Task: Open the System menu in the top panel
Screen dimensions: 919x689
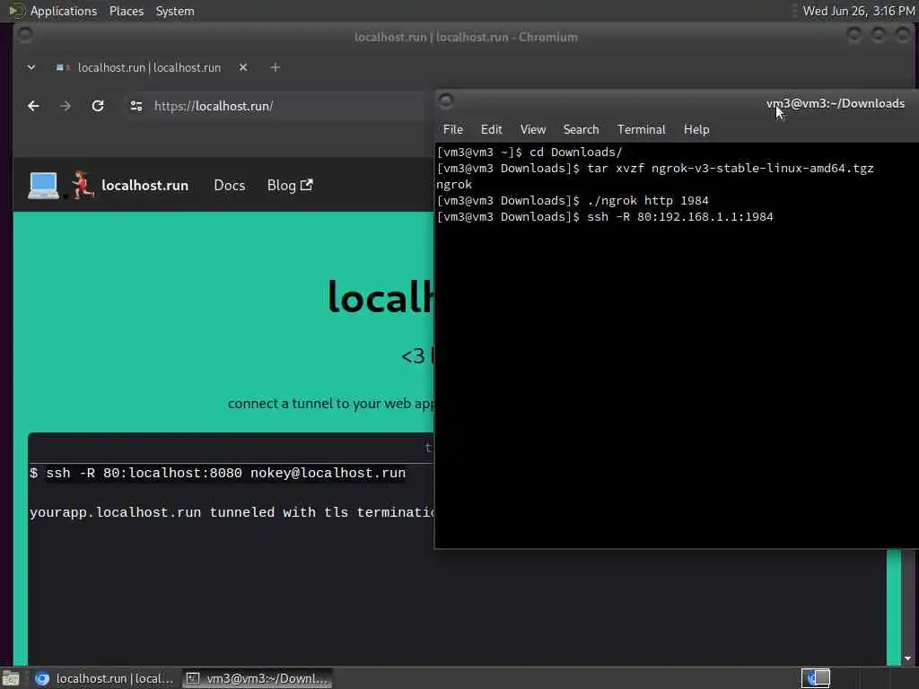Action: coord(175,11)
